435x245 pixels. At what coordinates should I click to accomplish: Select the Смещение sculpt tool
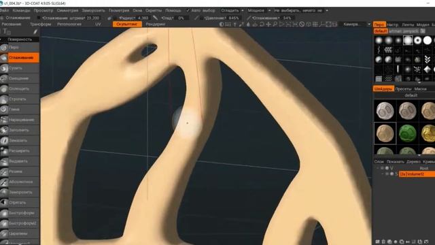click(x=20, y=78)
